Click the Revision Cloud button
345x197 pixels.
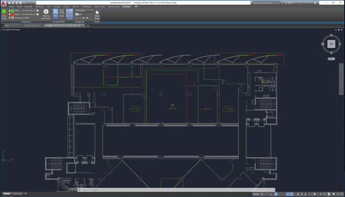pos(69,14)
